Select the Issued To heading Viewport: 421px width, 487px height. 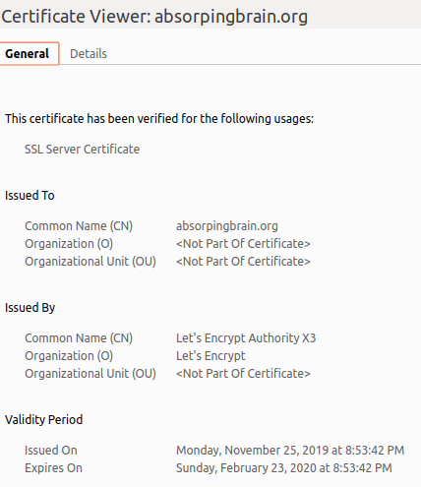tap(30, 196)
